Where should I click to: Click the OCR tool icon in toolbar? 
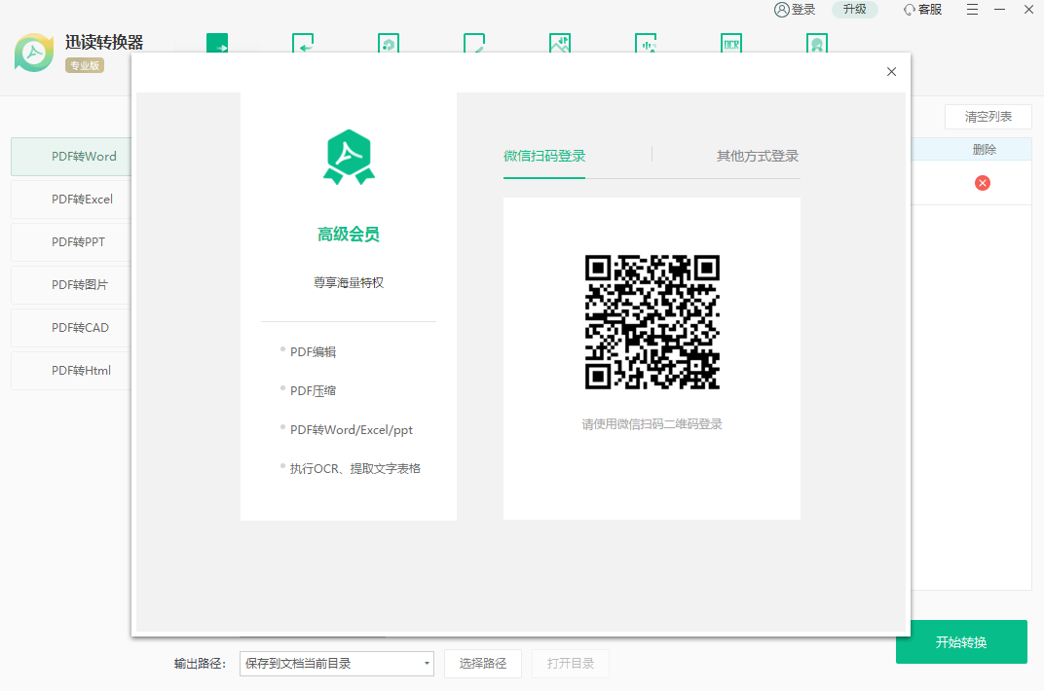coord(731,44)
